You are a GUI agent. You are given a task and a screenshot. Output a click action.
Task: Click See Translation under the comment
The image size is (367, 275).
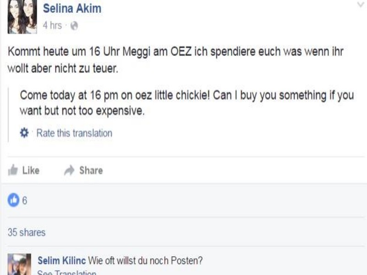point(67,272)
